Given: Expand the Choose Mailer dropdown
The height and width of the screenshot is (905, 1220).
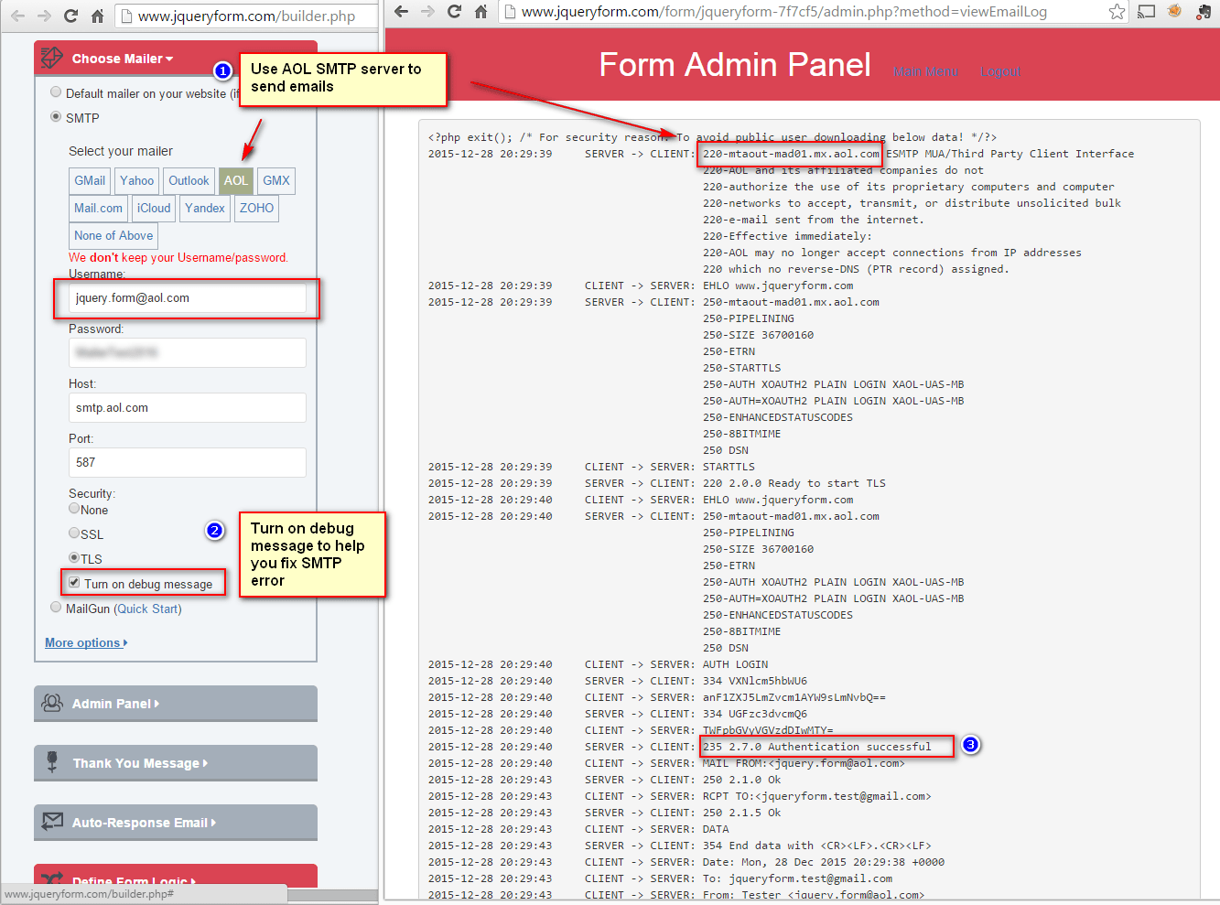Looking at the screenshot, I should 120,58.
